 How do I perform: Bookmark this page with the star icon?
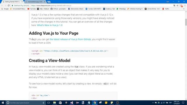pos(177,6)
